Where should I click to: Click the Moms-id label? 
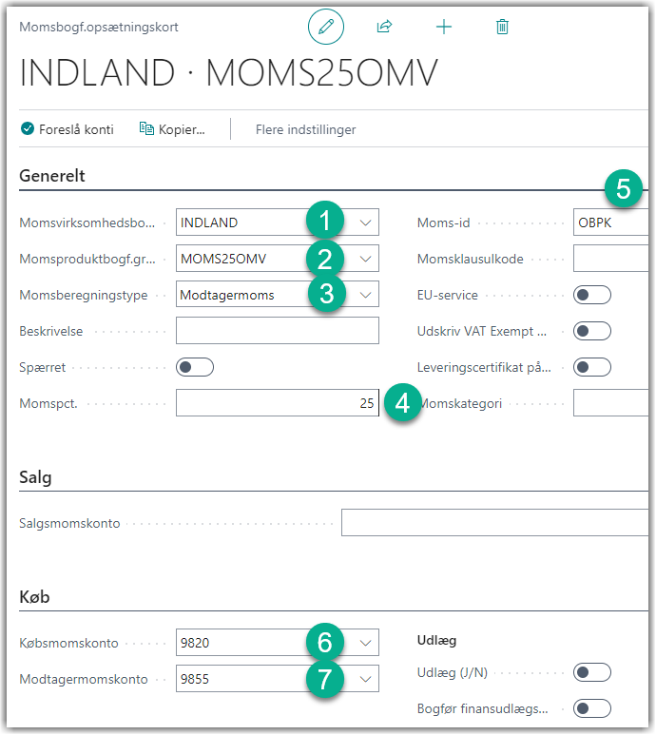pos(443,222)
